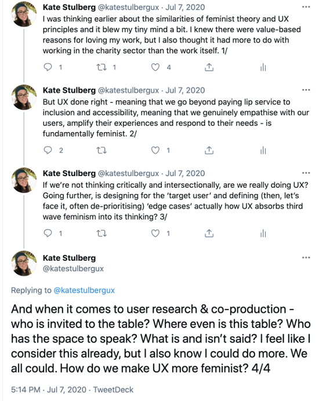Open the TweetDeck source label
The height and width of the screenshot is (401, 319).
pyautogui.click(x=113, y=389)
